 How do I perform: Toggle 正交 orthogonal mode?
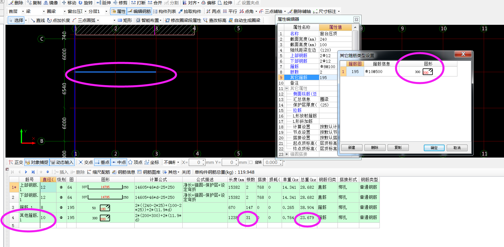coord(16,162)
